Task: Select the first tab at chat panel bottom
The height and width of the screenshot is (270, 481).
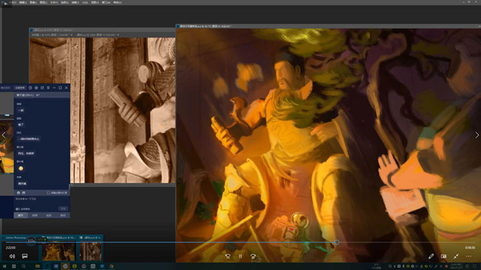Action: (x=21, y=216)
